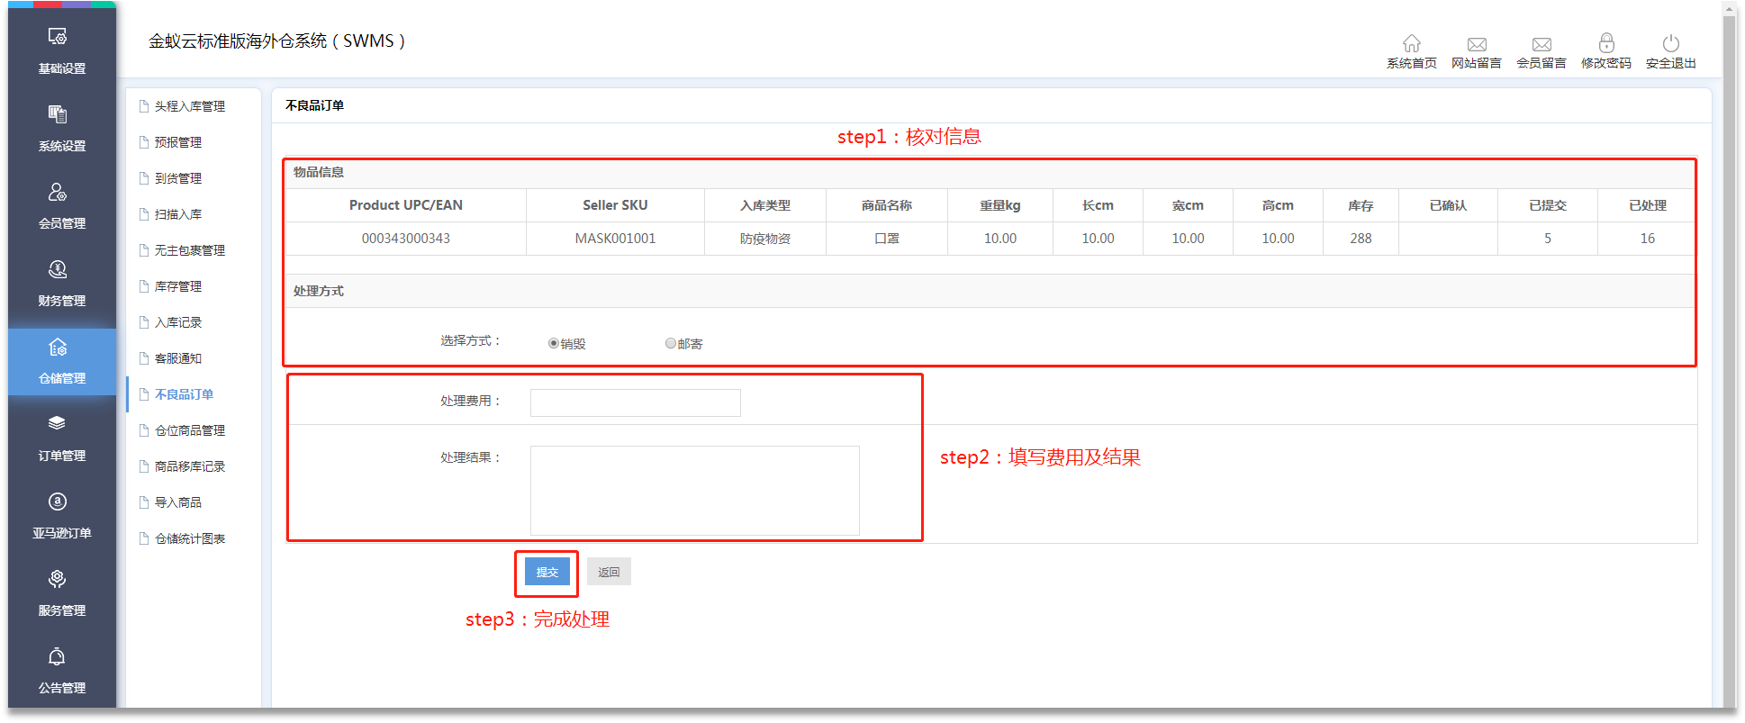1745x723 pixels.
Task: Open 基础设置 sidebar icon
Action: 58,38
